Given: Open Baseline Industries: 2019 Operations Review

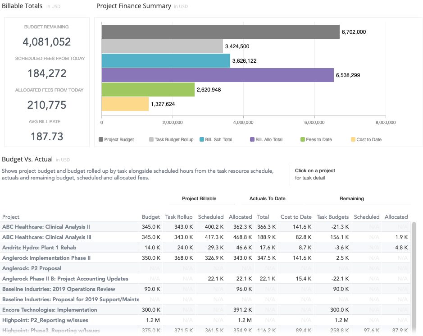Looking at the screenshot, I should [x=59, y=289].
